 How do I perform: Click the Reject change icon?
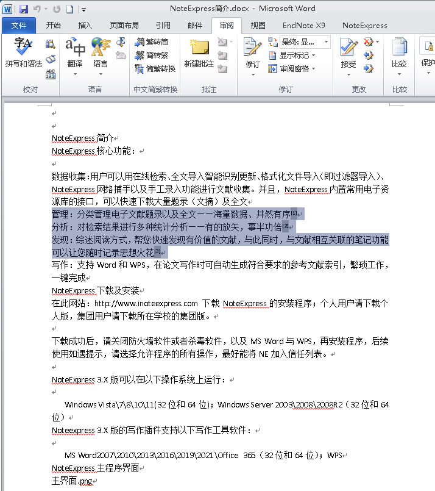pyautogui.click(x=369, y=41)
